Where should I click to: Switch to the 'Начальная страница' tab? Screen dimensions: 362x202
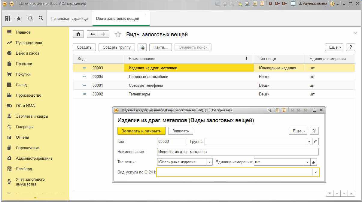69,18
